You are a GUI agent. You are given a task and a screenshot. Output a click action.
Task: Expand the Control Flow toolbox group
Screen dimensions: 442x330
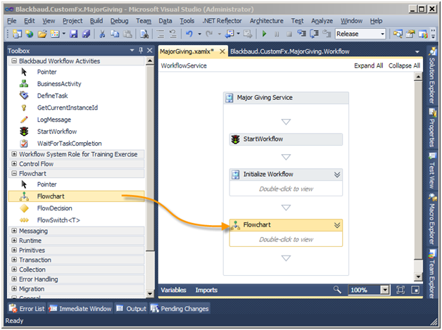click(14, 164)
